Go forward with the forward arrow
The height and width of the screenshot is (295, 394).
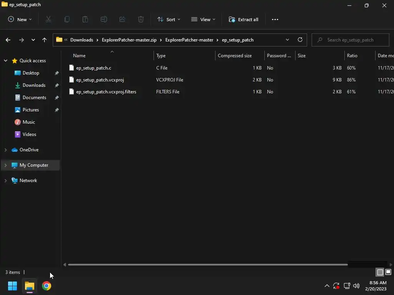coord(22,40)
